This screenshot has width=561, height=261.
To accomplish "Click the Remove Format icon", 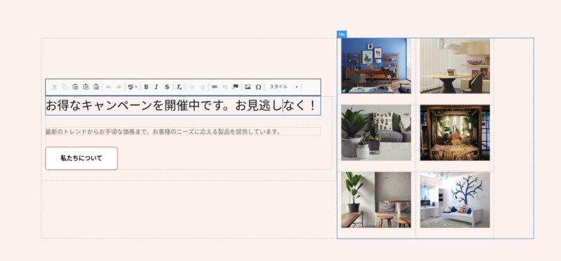I will (x=179, y=87).
